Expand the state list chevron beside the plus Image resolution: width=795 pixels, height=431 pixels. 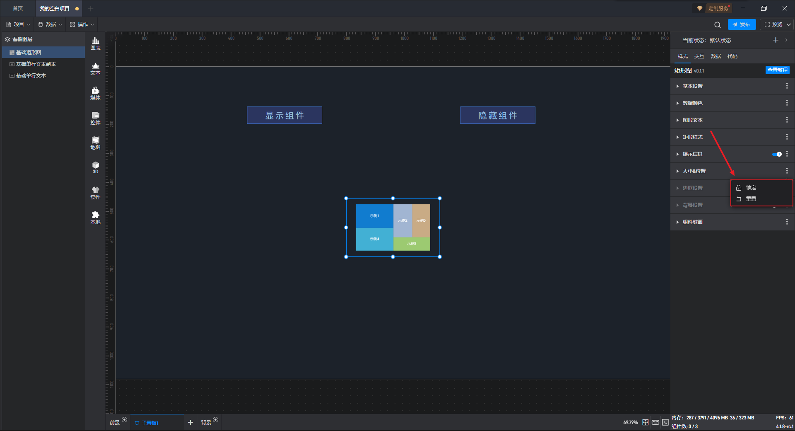(786, 40)
